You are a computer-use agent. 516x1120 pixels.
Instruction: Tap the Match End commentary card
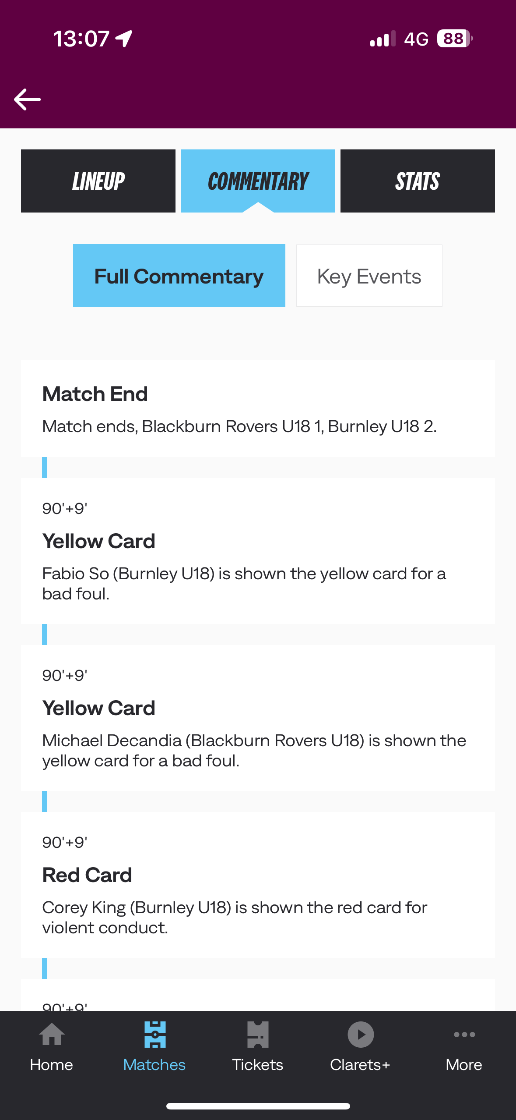click(x=258, y=408)
